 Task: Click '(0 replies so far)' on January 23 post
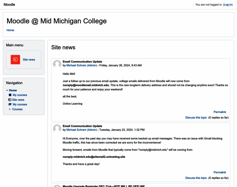point(218,178)
